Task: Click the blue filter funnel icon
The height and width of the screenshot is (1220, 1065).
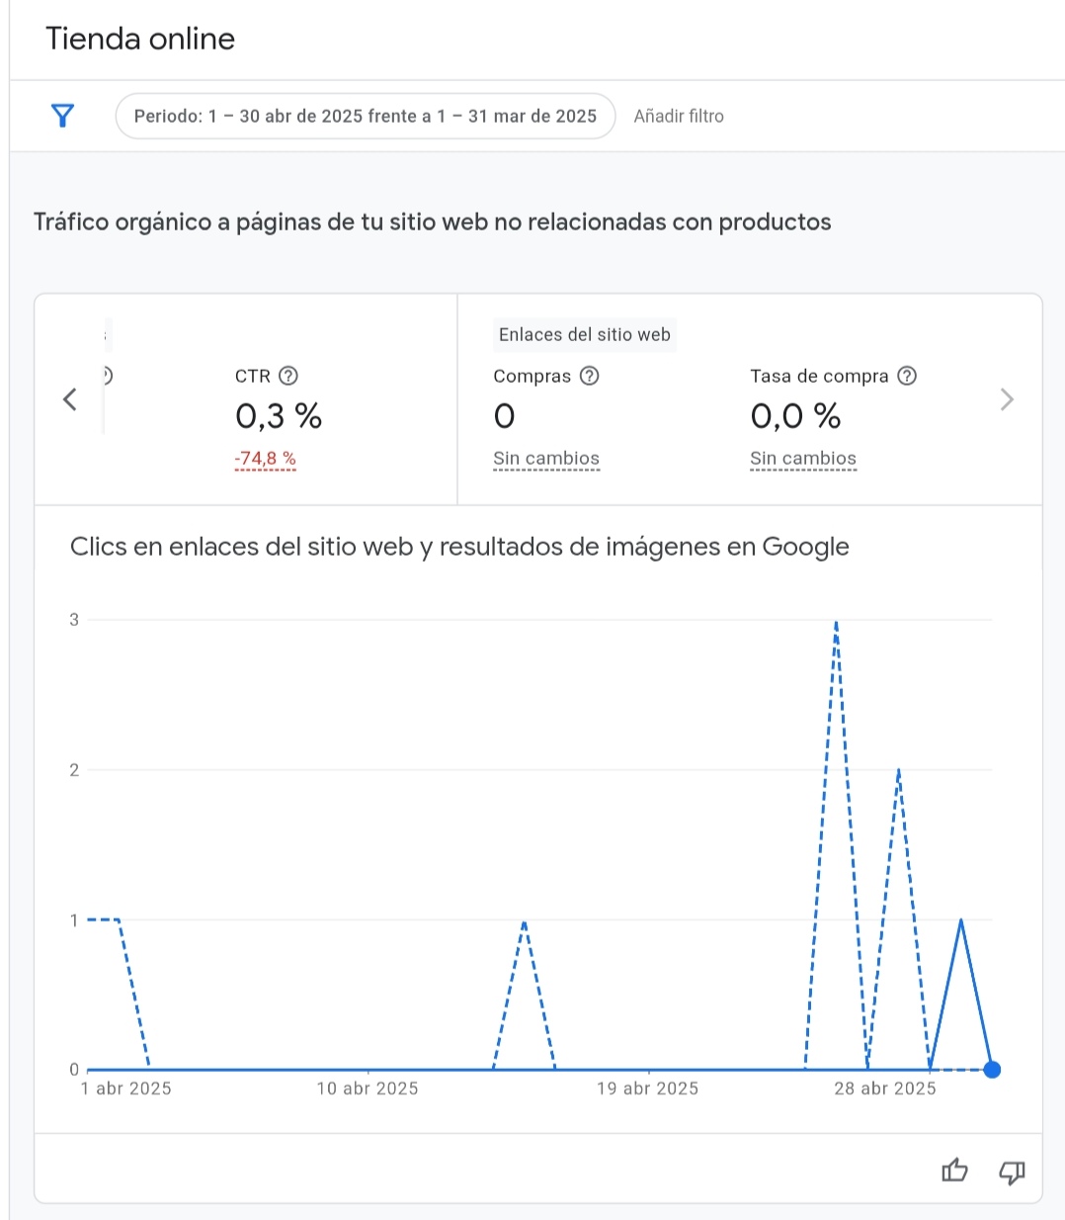Action: click(x=62, y=116)
